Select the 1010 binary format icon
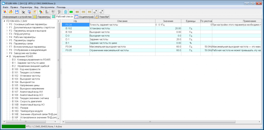Image resolution: width=264 pixels, height=130 pixels. pos(83,12)
